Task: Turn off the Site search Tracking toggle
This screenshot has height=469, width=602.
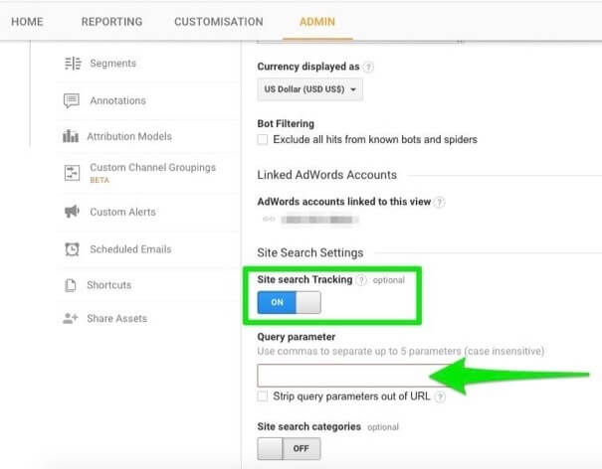Action: coord(289,303)
